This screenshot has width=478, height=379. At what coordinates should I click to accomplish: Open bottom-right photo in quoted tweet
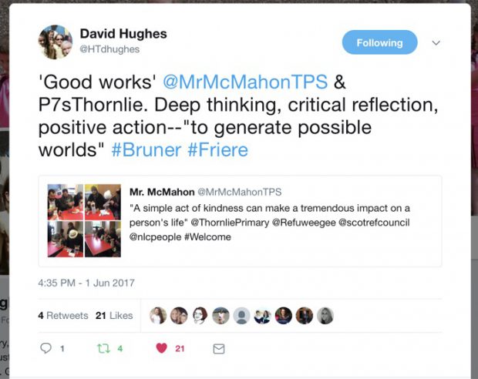[103, 239]
